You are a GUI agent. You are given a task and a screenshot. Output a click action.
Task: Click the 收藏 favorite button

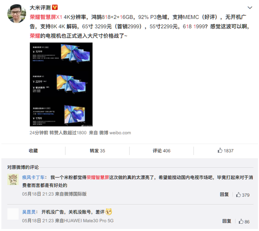33,151
